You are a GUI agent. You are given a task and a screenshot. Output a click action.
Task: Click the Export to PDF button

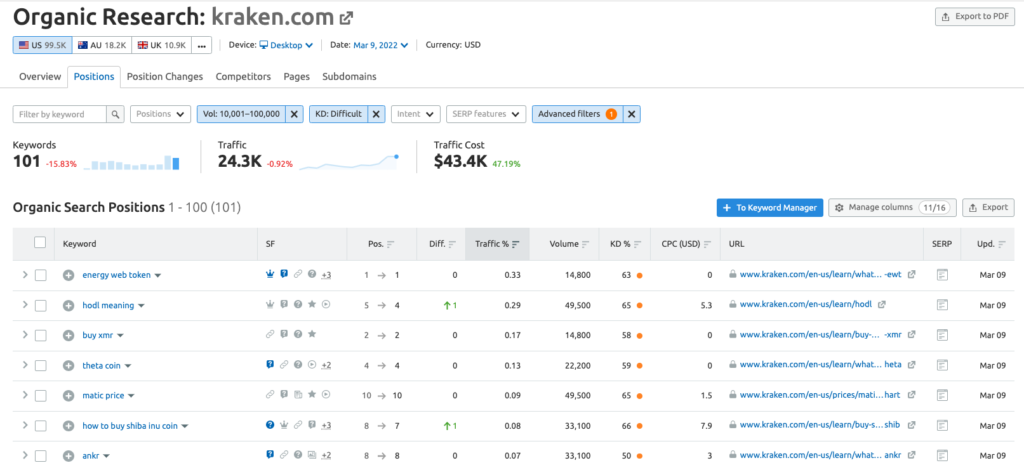974,16
